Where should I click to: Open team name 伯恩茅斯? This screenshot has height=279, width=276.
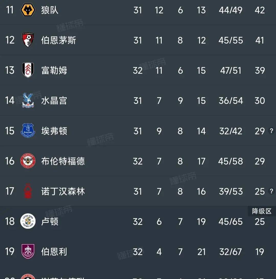click(59, 40)
